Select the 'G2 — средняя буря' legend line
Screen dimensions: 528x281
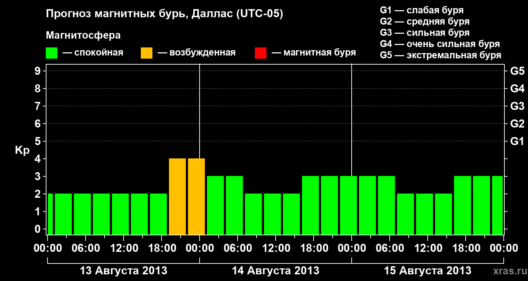[x=425, y=21]
